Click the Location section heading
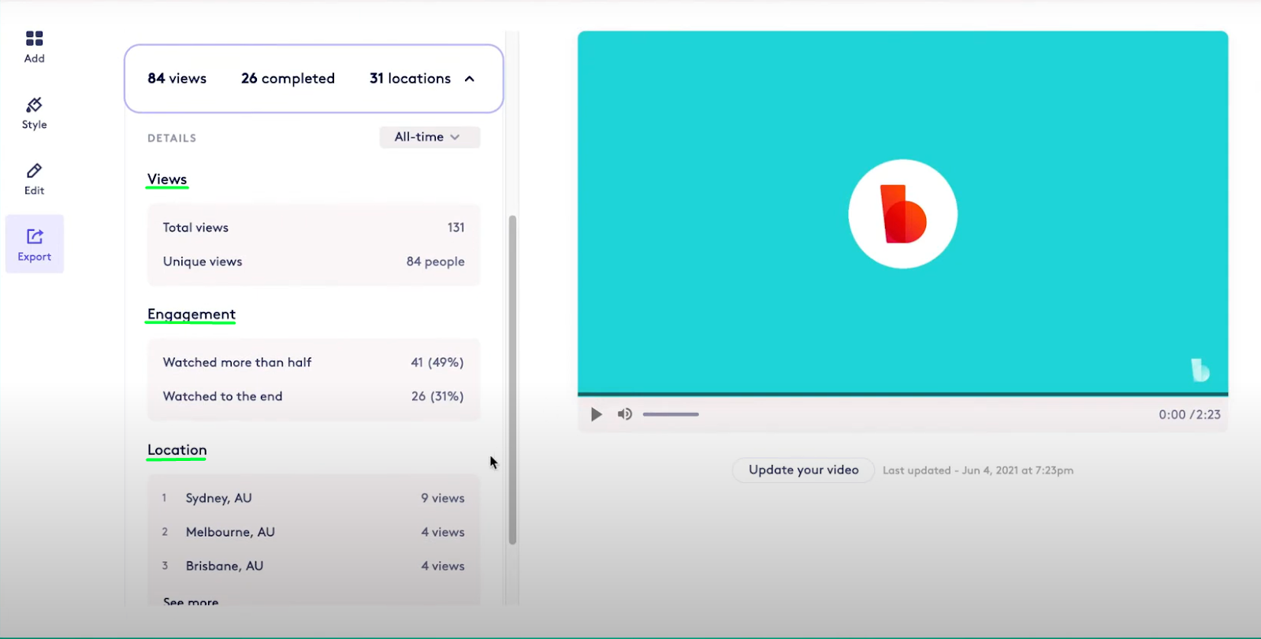The image size is (1261, 639). click(177, 450)
